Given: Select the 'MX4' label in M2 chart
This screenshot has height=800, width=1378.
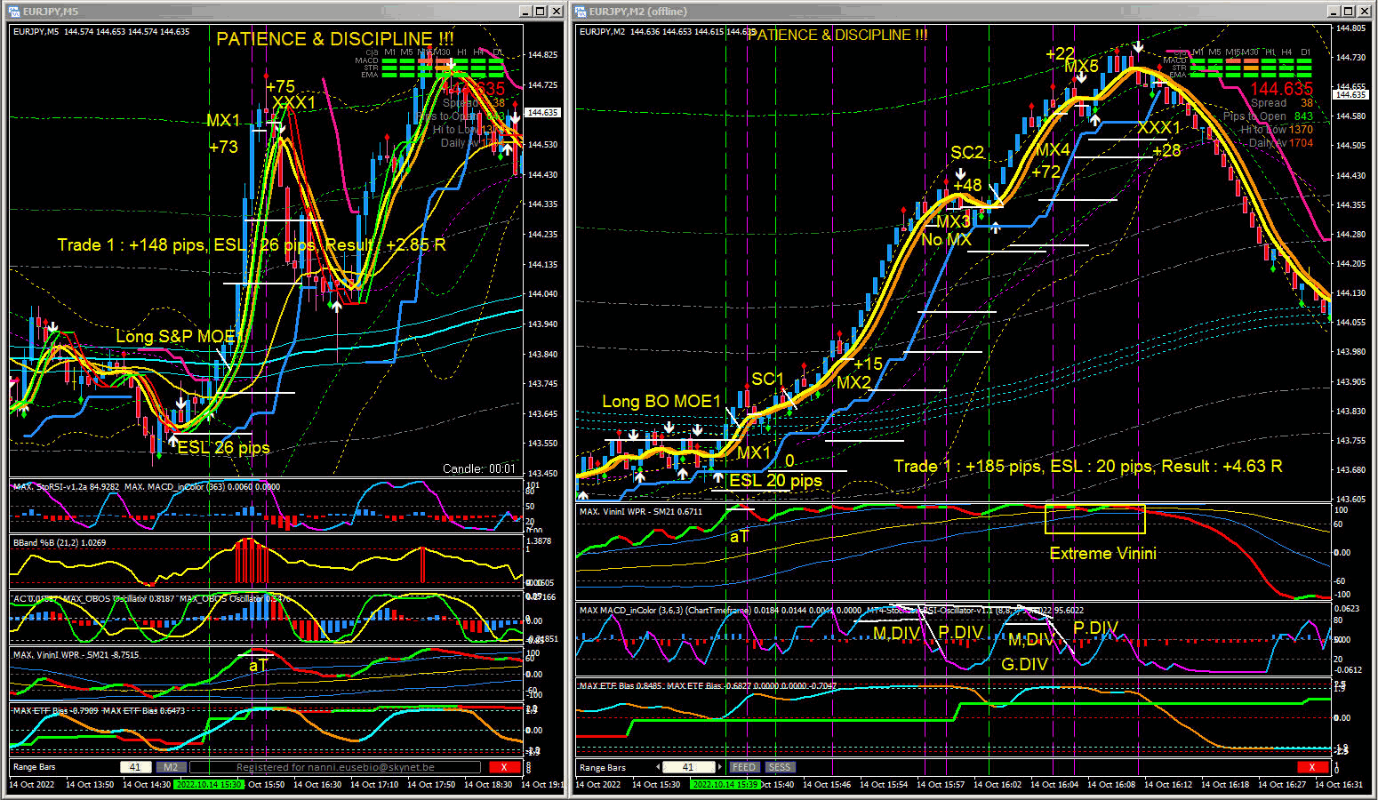Looking at the screenshot, I should [x=1053, y=150].
